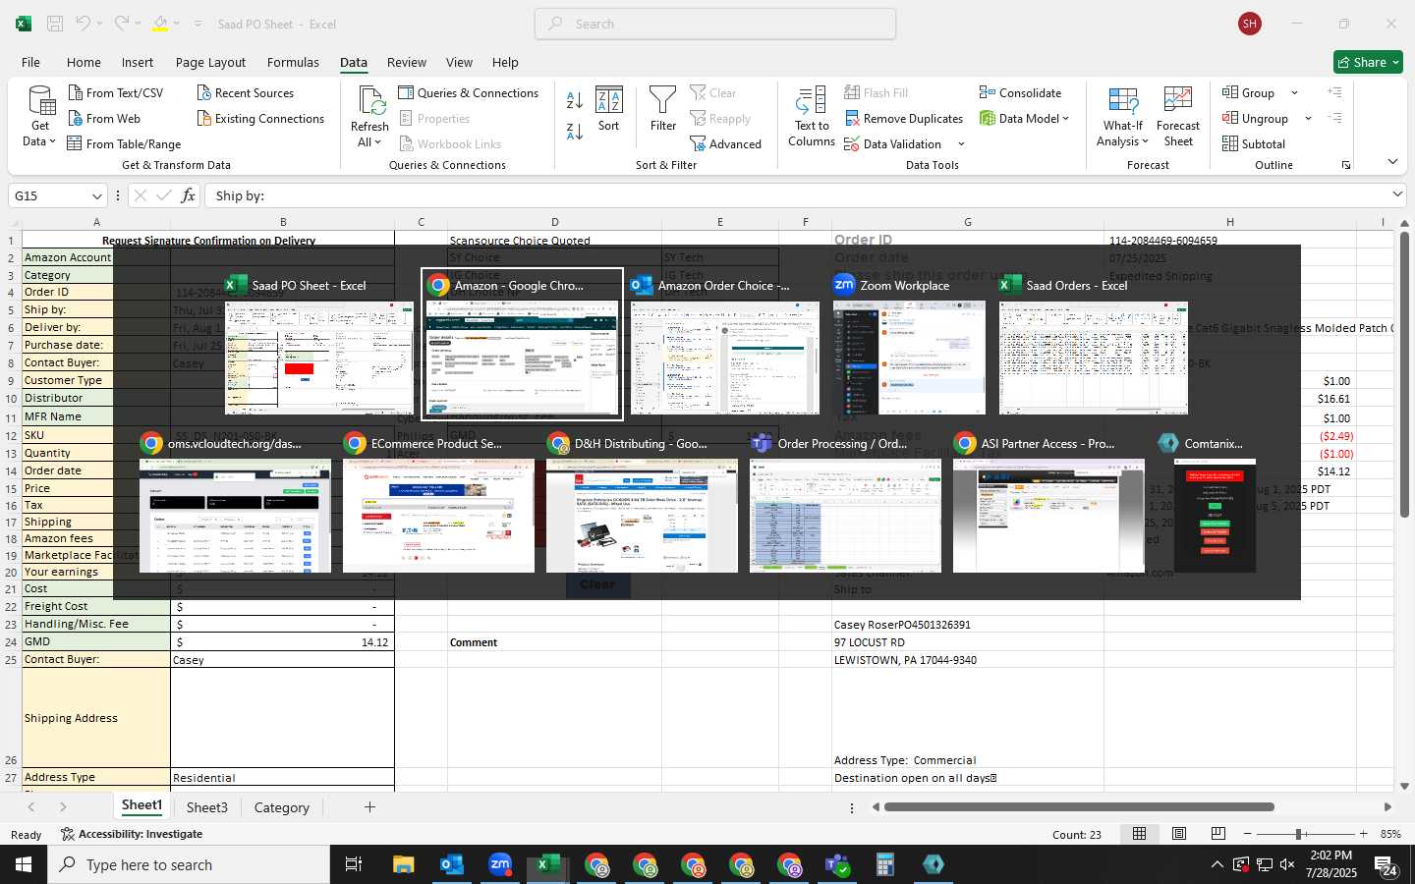Open What-If Analysis menu
The image size is (1415, 884).
click(x=1122, y=116)
